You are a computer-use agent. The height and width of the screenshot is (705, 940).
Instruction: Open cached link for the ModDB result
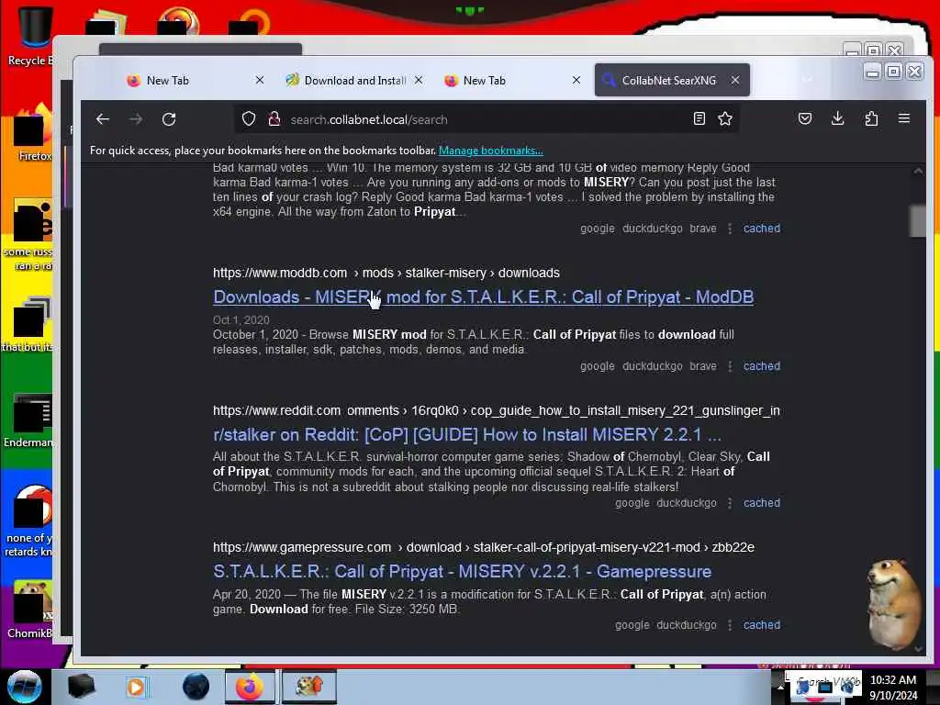coord(761,365)
